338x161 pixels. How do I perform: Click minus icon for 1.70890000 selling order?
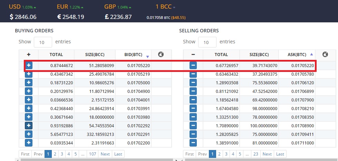pos(193,126)
